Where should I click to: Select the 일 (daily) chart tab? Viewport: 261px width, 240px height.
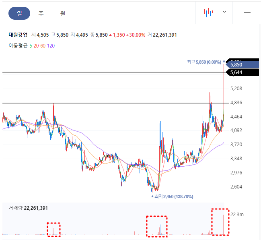[19, 13]
